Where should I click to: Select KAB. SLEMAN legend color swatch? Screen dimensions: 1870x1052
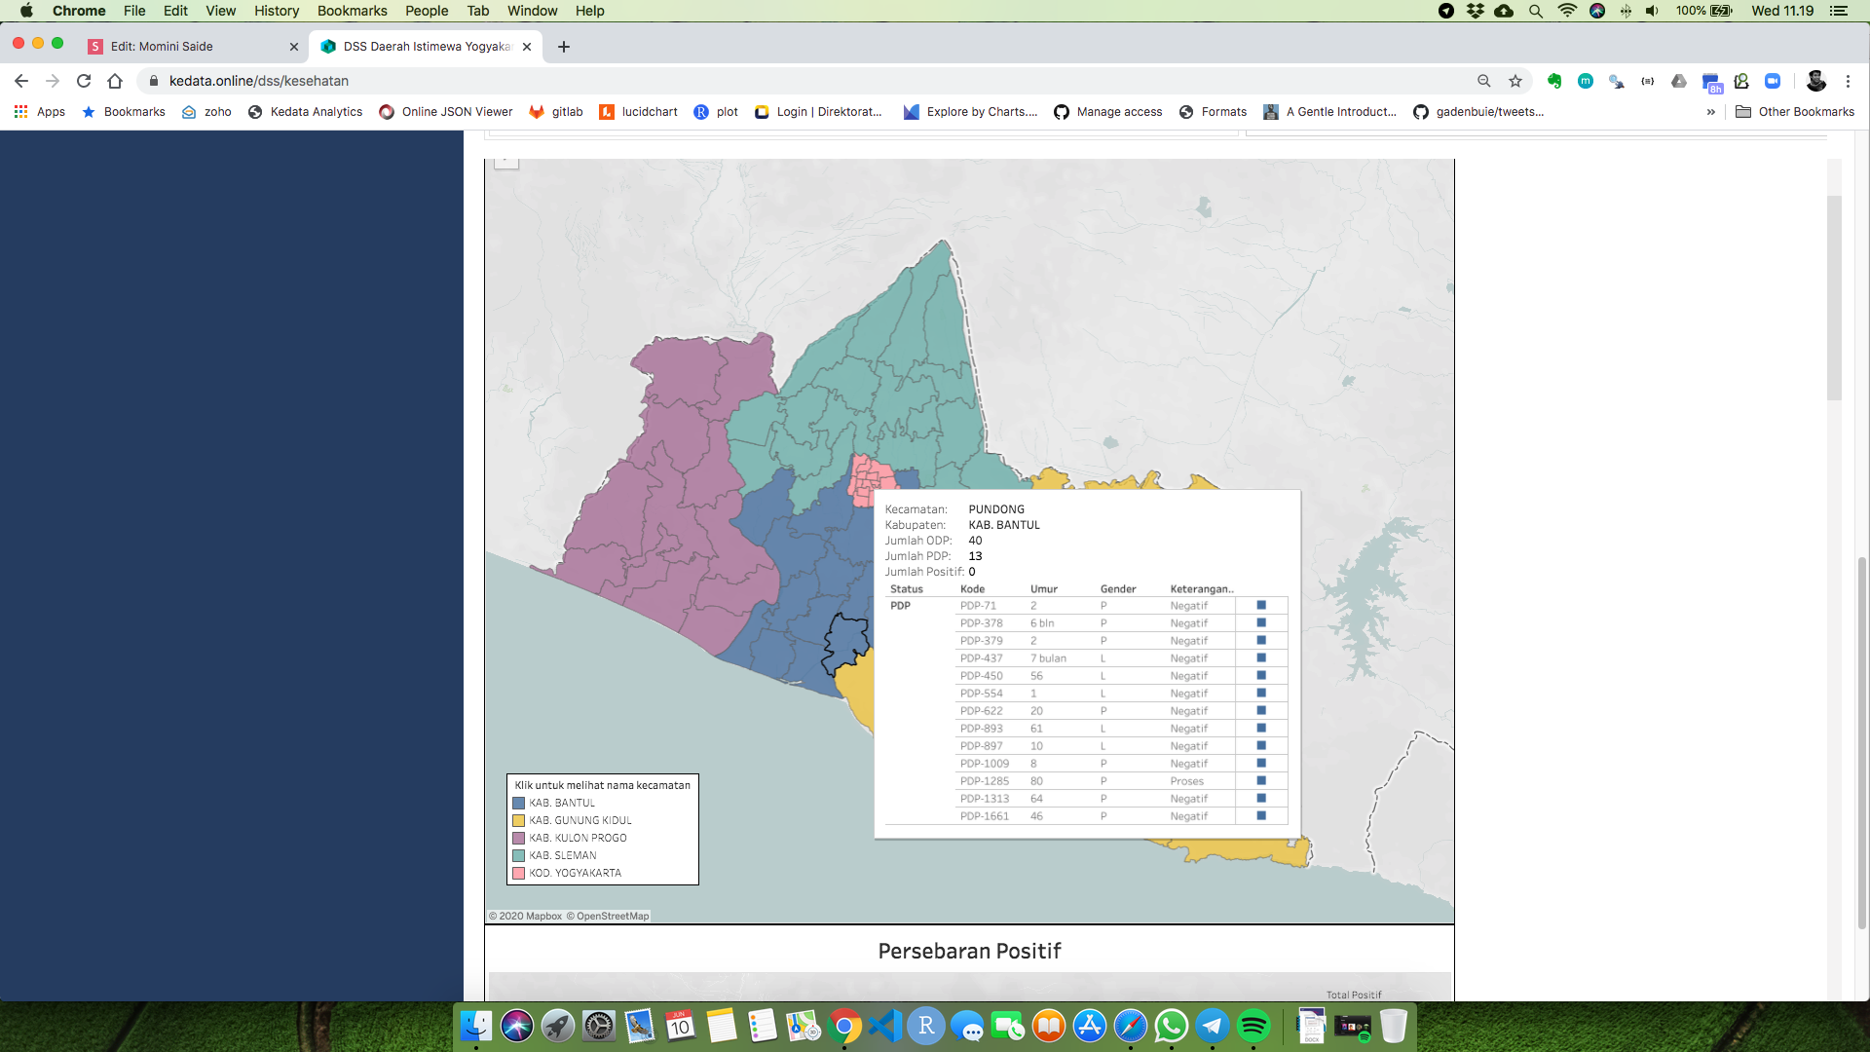(x=519, y=856)
